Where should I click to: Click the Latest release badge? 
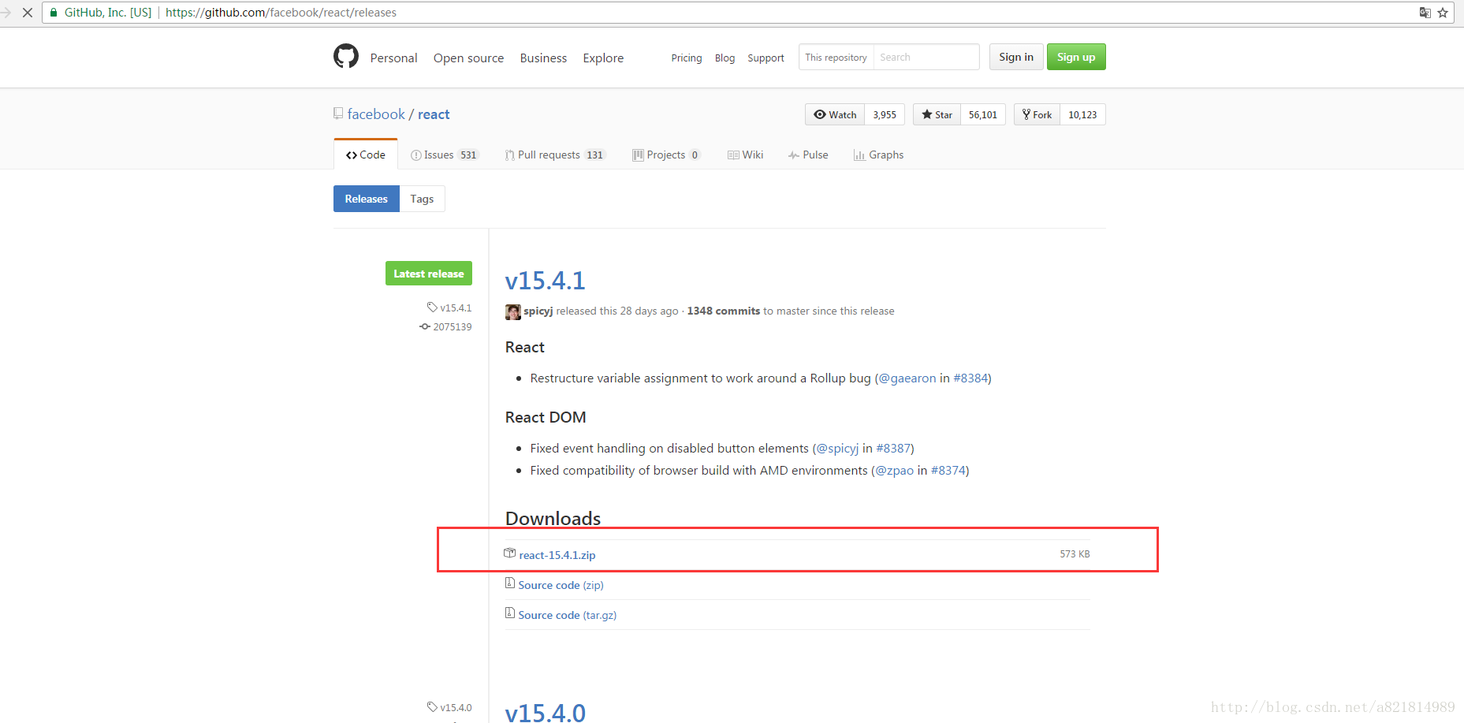point(429,274)
